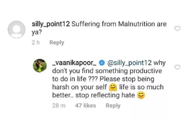View the 47 likes on the reply

[86, 106]
